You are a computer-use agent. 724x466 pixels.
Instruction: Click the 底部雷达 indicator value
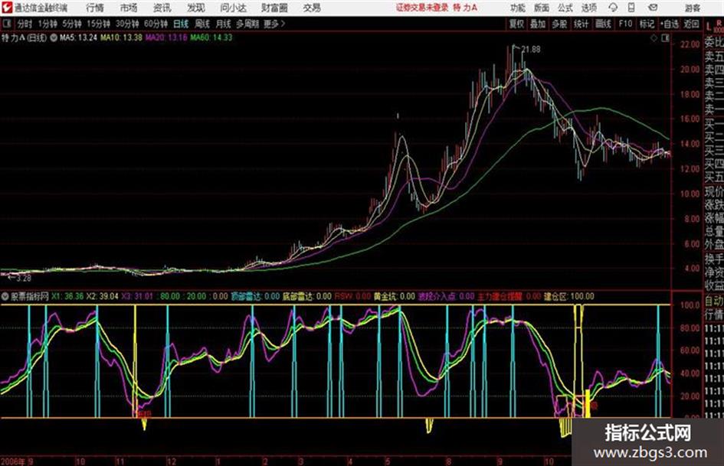pyautogui.click(x=307, y=297)
